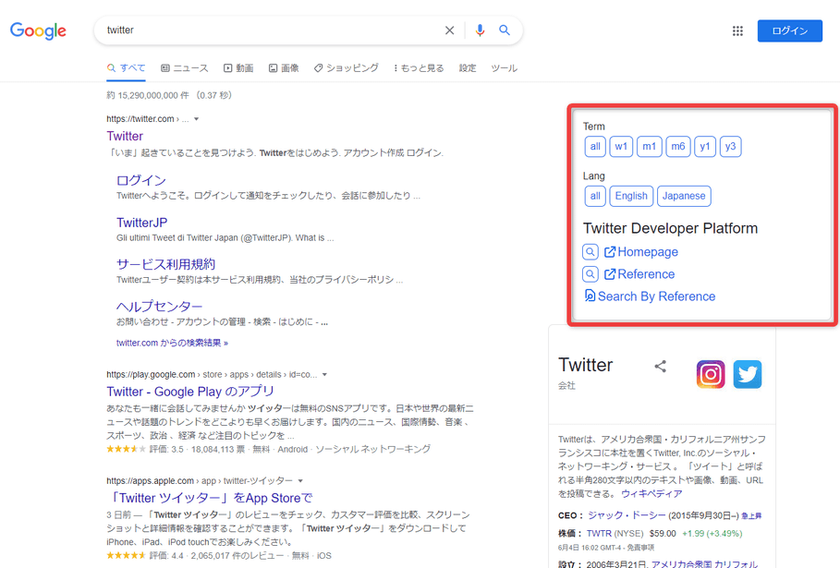Open the Twitter main result title
Viewport: 840px width, 568px height.
tap(125, 136)
